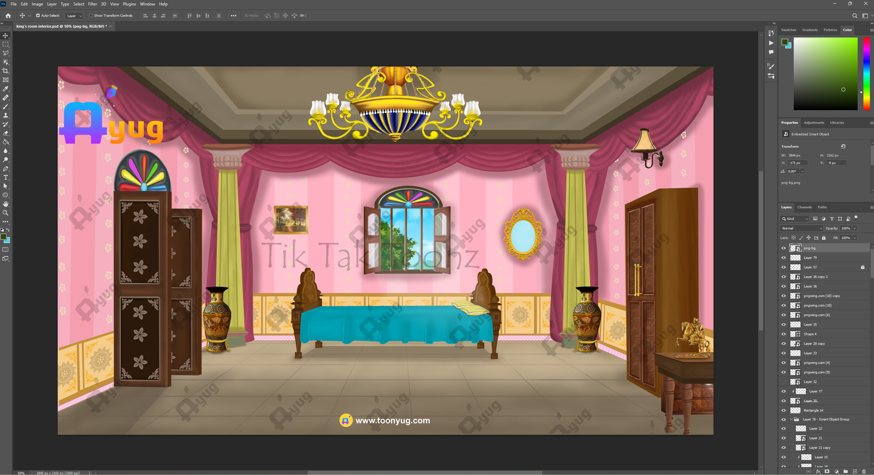Image resolution: width=874 pixels, height=475 pixels.
Task: Open the layer filter Kind dropdown
Action: click(795, 219)
